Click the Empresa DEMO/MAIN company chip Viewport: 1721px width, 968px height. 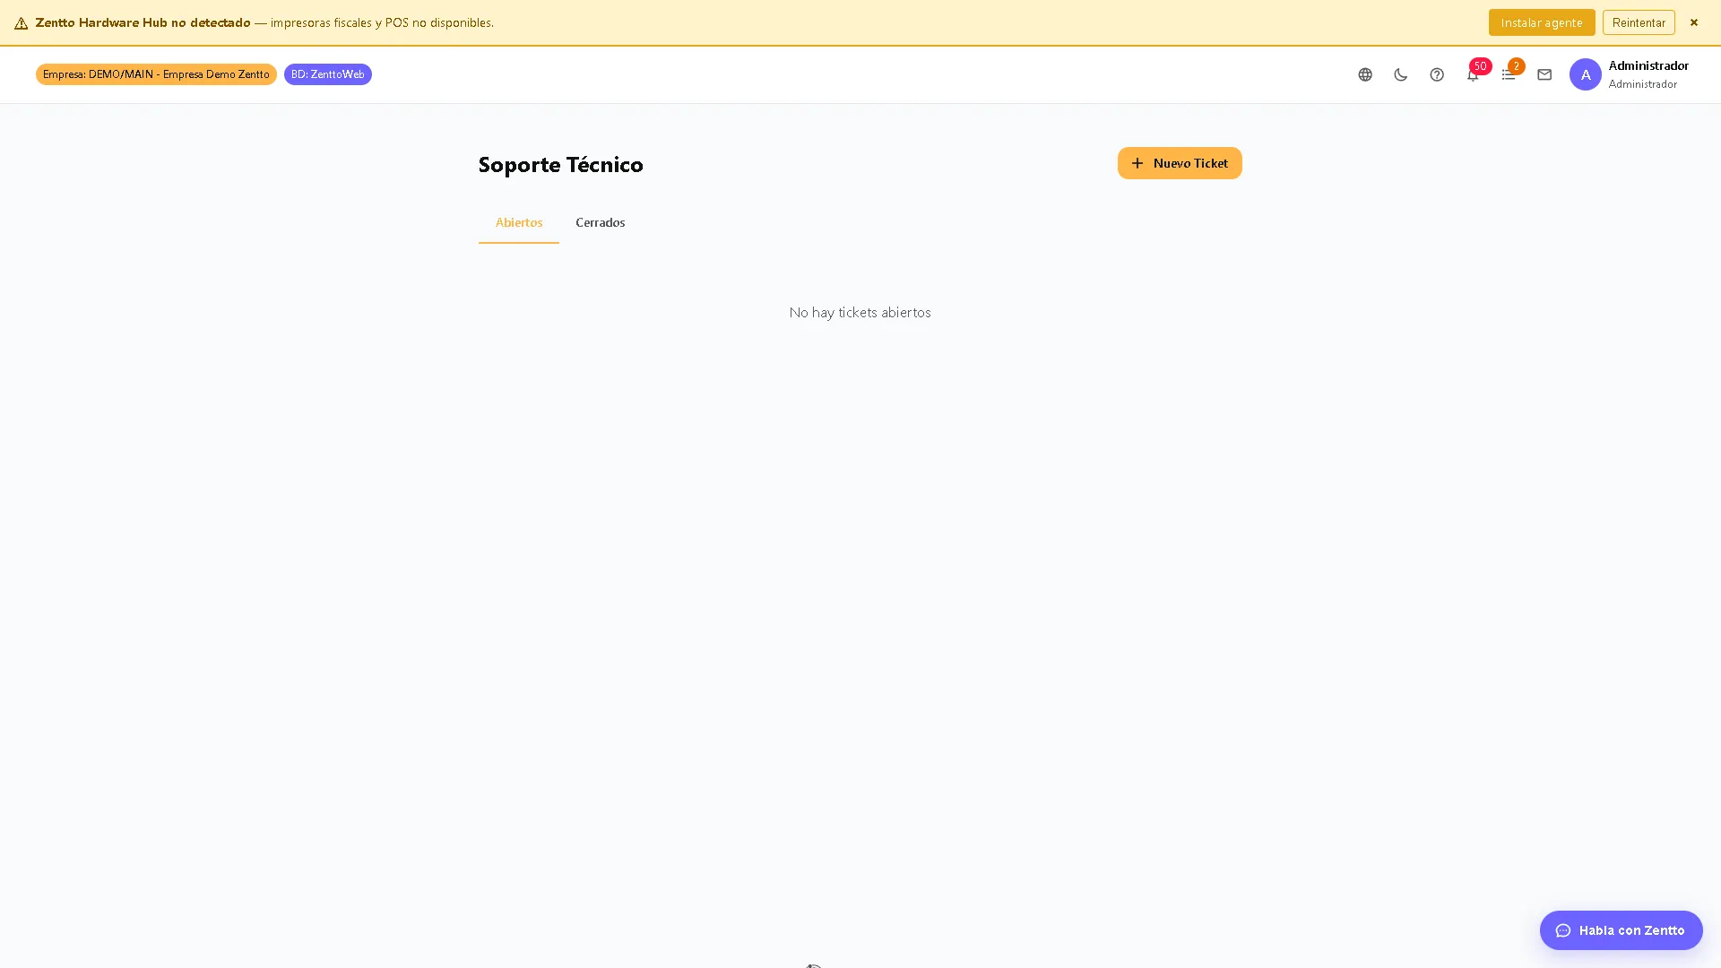(x=156, y=74)
